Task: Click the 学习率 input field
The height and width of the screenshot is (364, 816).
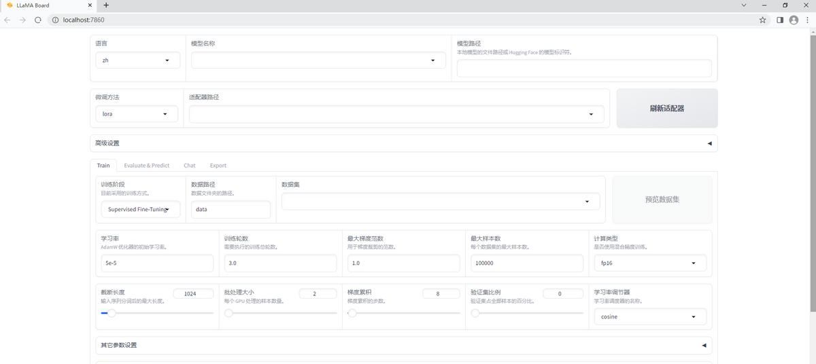Action: 156,263
